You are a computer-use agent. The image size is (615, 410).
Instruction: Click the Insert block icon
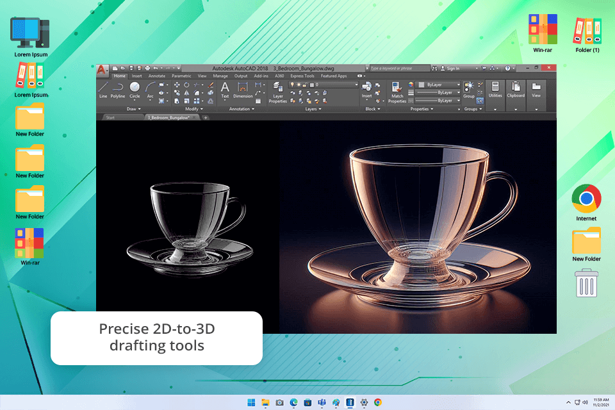click(x=366, y=90)
